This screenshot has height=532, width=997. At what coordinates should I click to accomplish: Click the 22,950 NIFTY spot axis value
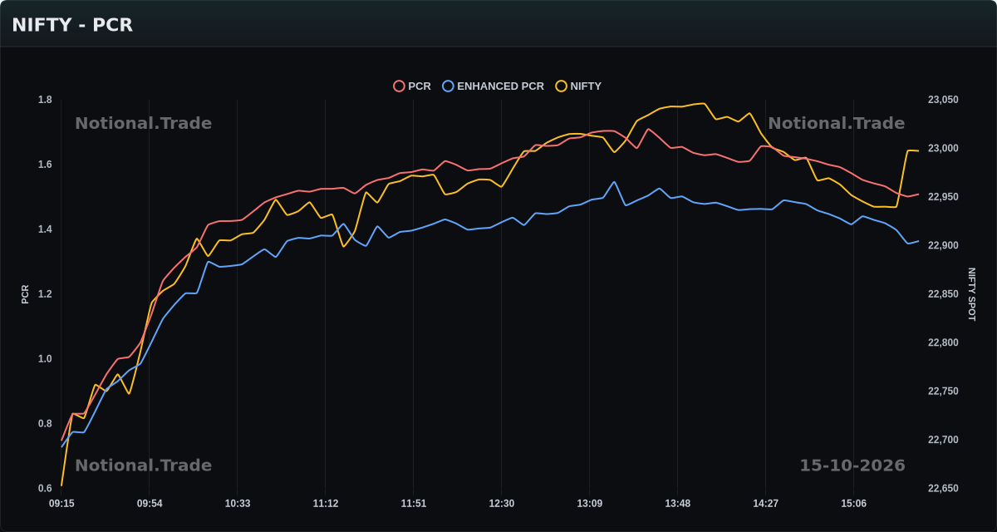943,197
